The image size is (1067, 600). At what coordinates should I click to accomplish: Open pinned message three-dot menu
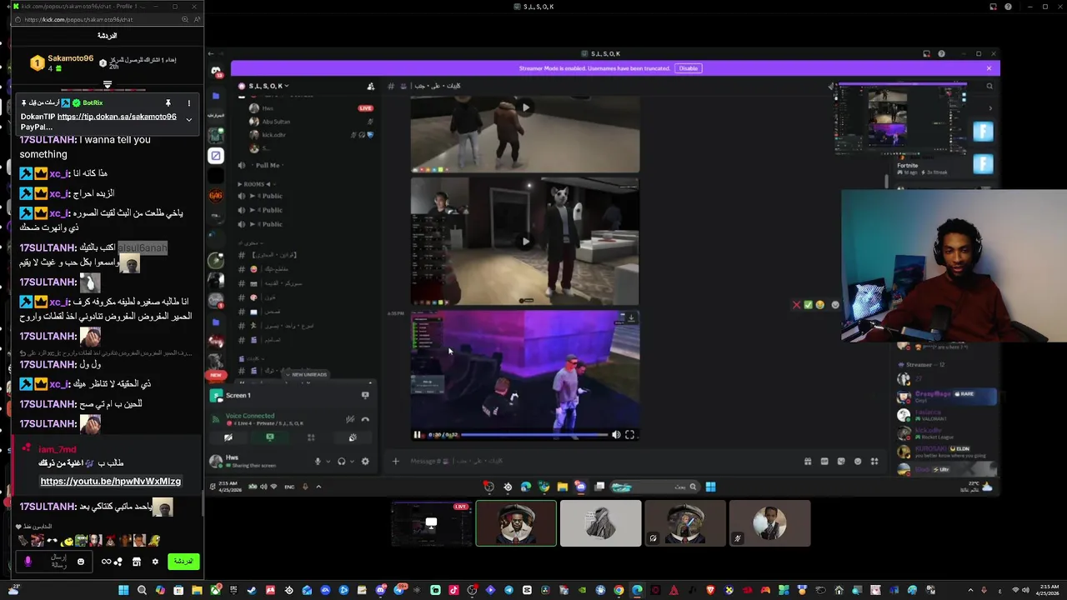tap(188, 103)
